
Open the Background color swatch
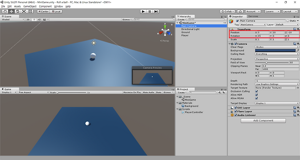click(275, 51)
